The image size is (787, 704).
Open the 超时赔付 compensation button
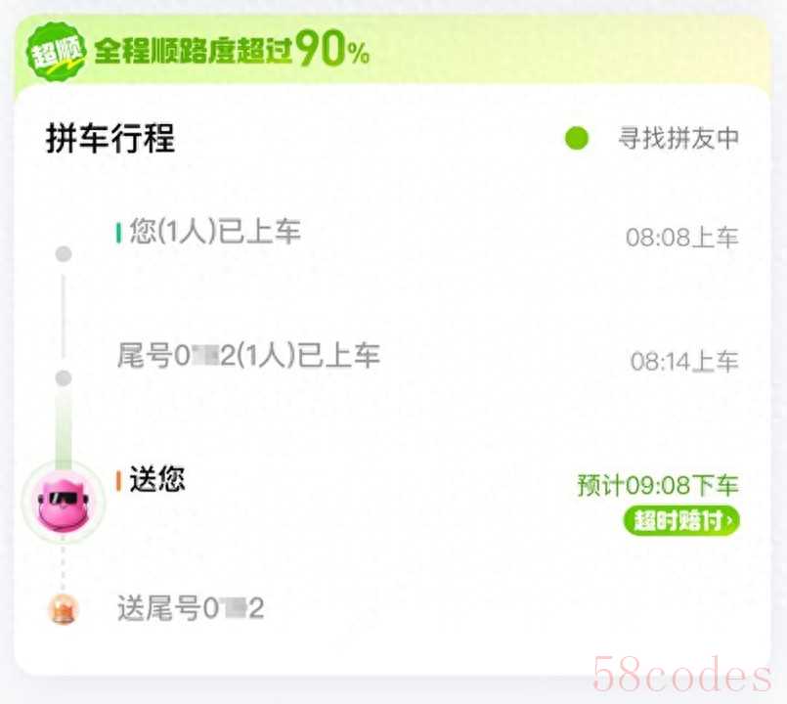coord(681,521)
